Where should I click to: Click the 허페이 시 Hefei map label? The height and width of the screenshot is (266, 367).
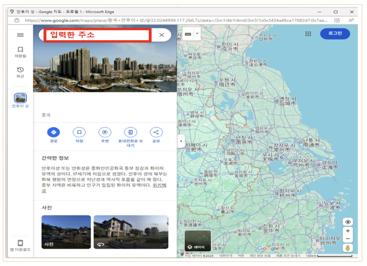coord(196,147)
